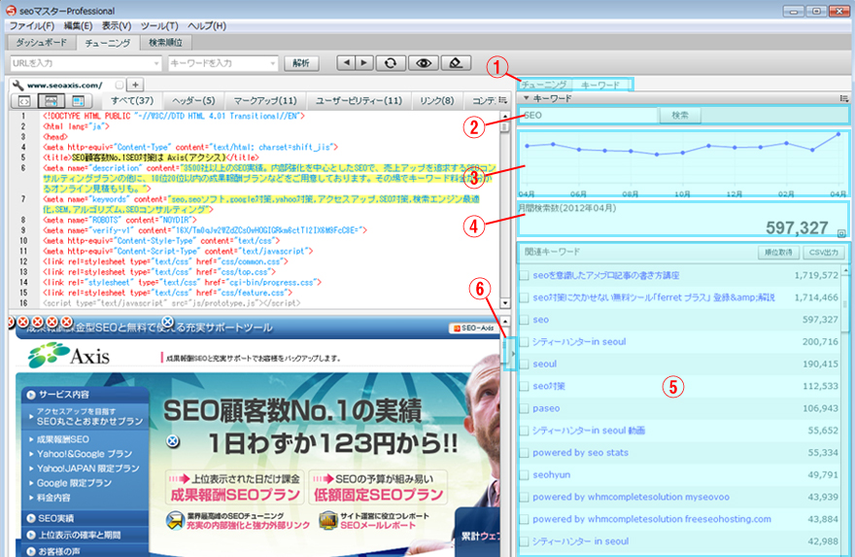
Task: Switch to the 検索順位 tab
Action: point(166,43)
